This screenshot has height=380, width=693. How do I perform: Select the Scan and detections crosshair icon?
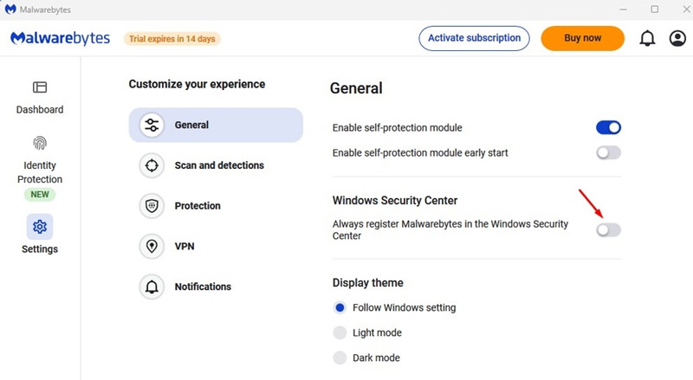152,165
